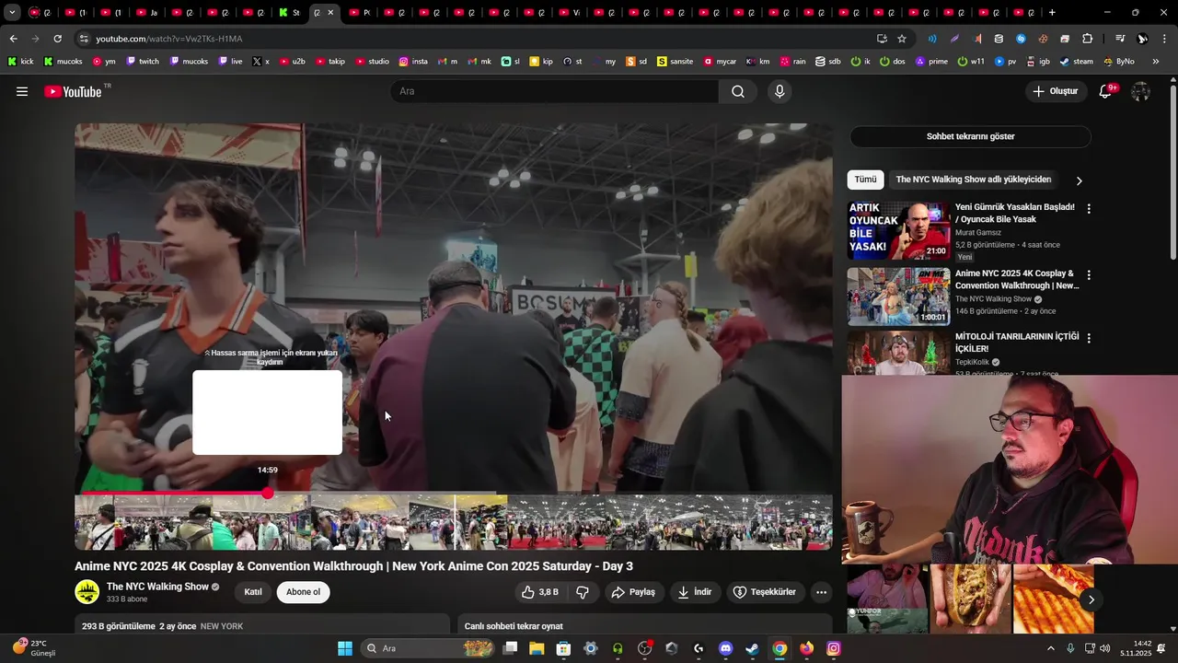1178x663 pixels.
Task: Download the video with İndir
Action: point(695,592)
